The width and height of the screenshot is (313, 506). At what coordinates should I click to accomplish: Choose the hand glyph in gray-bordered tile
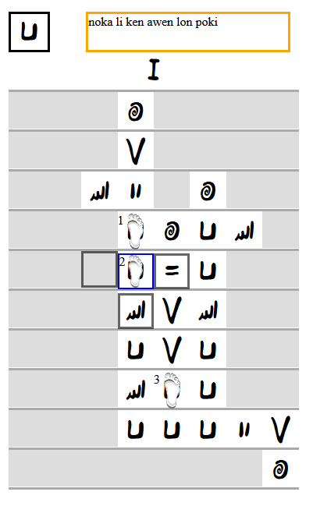[136, 311]
